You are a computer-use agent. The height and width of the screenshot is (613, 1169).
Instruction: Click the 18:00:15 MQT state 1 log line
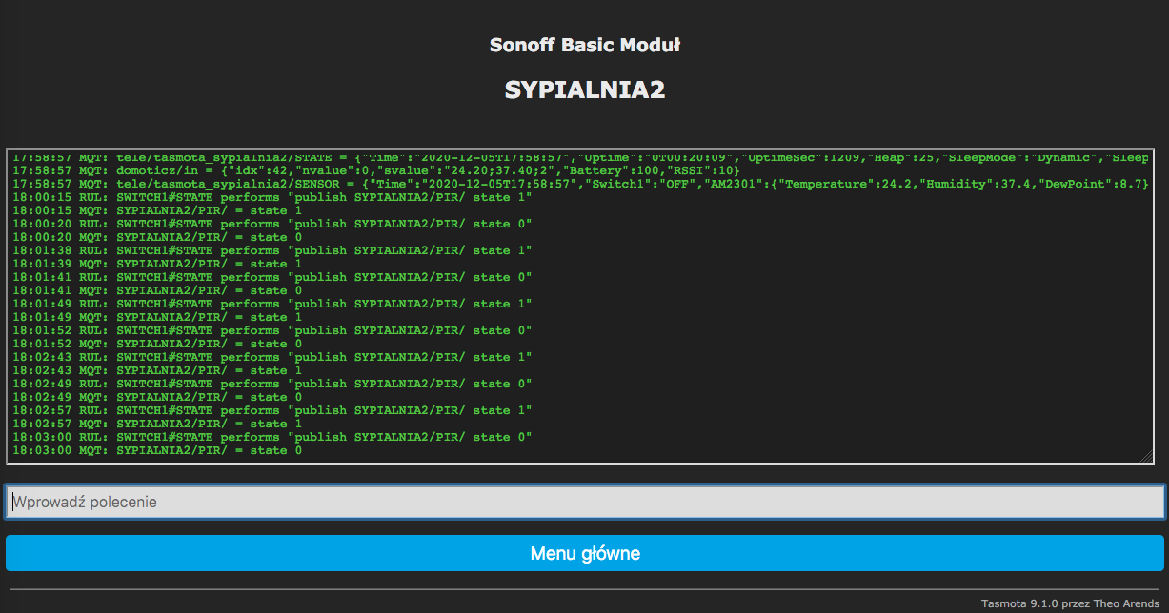click(x=157, y=210)
